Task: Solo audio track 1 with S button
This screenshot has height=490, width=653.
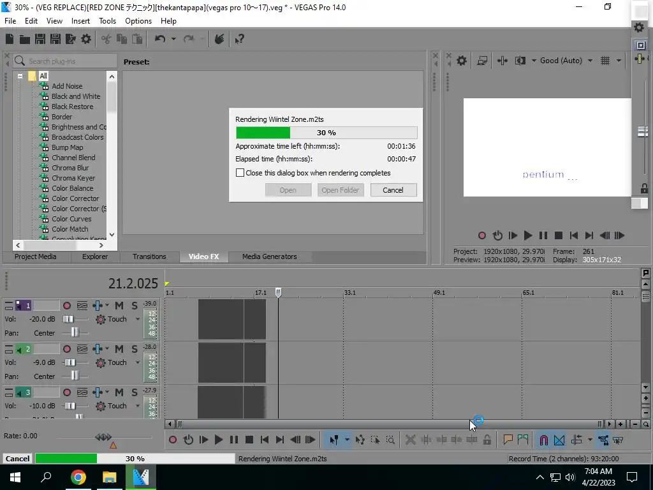Action: point(134,306)
